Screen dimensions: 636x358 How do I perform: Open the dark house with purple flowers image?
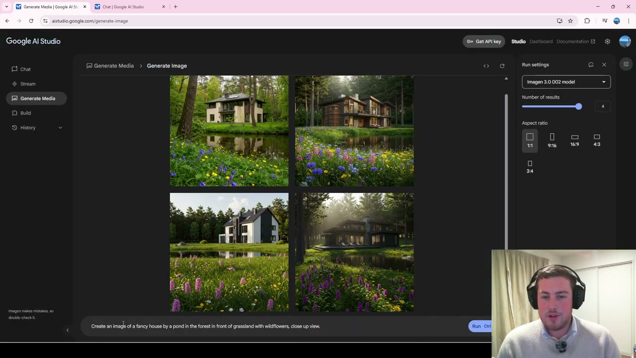click(x=354, y=253)
